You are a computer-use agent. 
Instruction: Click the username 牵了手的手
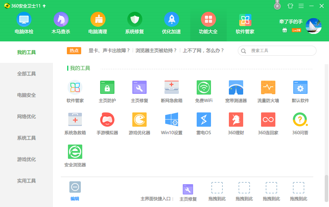click(291, 21)
